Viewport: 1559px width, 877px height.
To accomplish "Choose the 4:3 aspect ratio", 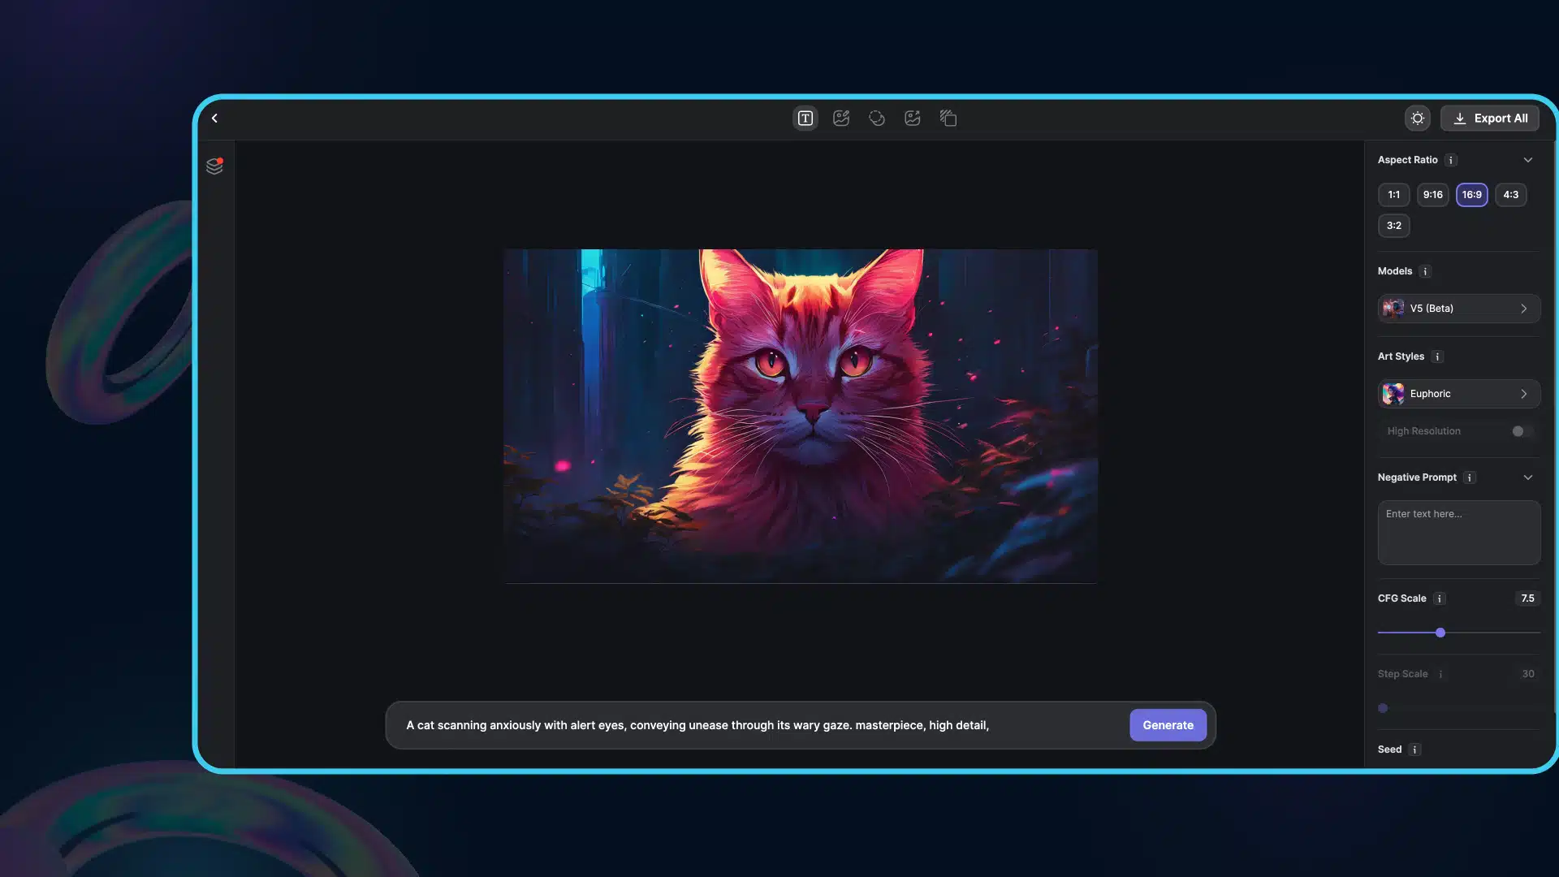I will [x=1509, y=194].
